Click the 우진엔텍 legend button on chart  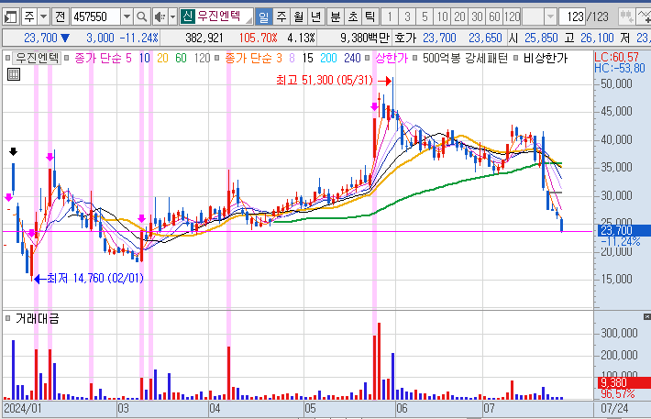[x=37, y=58]
